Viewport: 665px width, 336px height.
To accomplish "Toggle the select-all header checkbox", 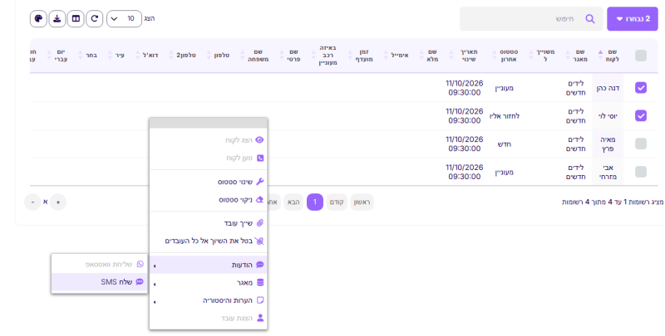I will [x=641, y=56].
